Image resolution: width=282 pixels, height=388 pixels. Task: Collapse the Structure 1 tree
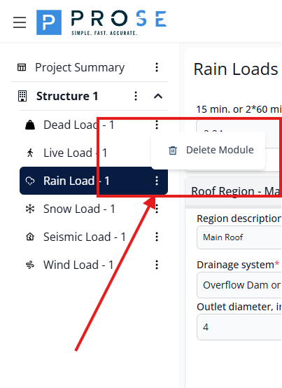(x=158, y=96)
